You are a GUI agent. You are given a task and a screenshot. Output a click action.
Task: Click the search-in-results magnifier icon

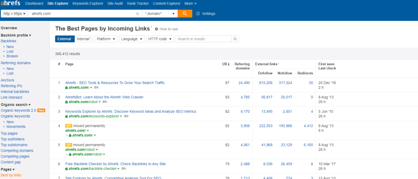[235, 39]
